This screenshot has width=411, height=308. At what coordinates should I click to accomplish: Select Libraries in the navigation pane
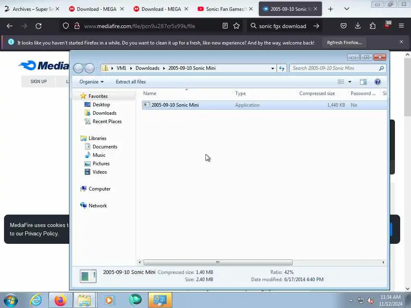97,138
